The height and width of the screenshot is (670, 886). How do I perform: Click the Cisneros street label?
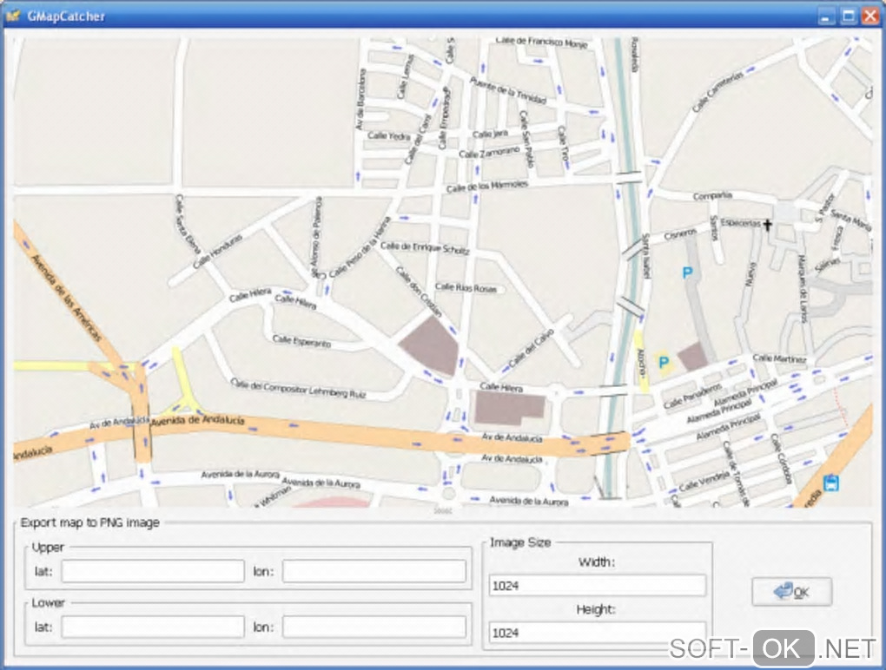(680, 233)
